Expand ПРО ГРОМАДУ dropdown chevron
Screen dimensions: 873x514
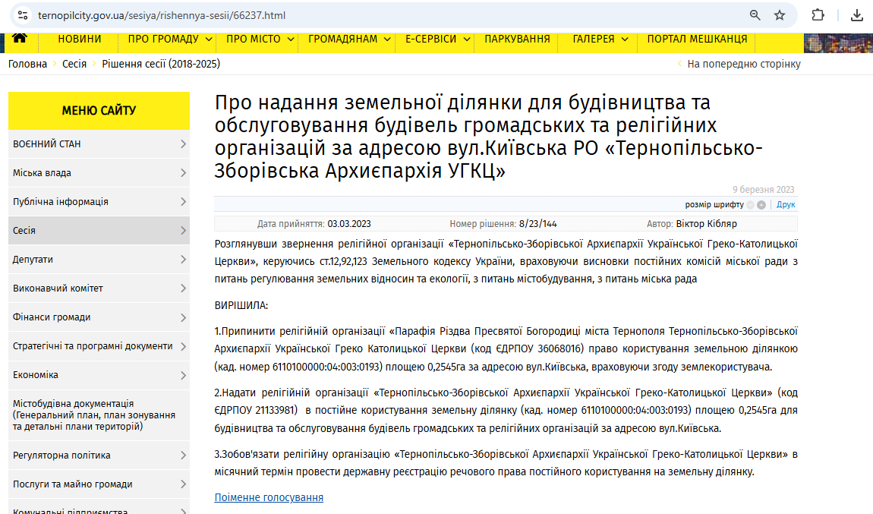pyautogui.click(x=209, y=39)
